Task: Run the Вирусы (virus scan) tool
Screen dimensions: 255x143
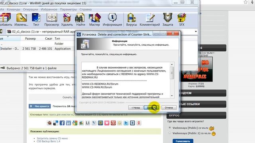Action: tap(131, 20)
